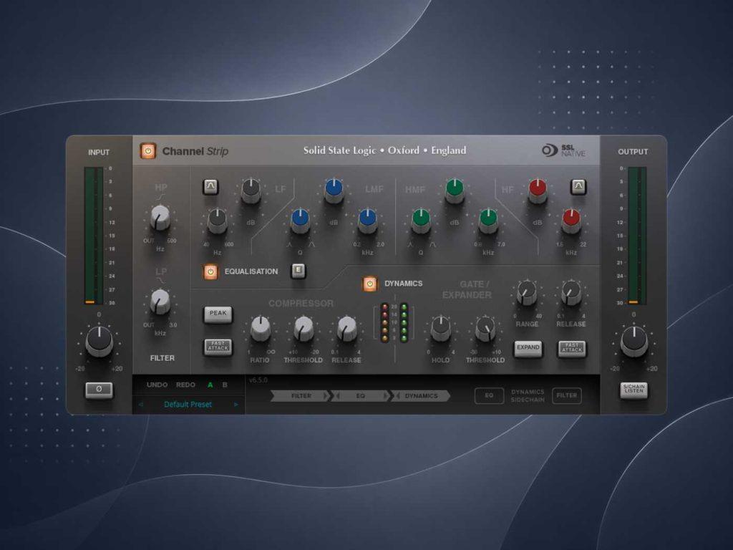Click the LP filter frequency knob
This screenshot has width=733, height=550.
click(x=160, y=301)
